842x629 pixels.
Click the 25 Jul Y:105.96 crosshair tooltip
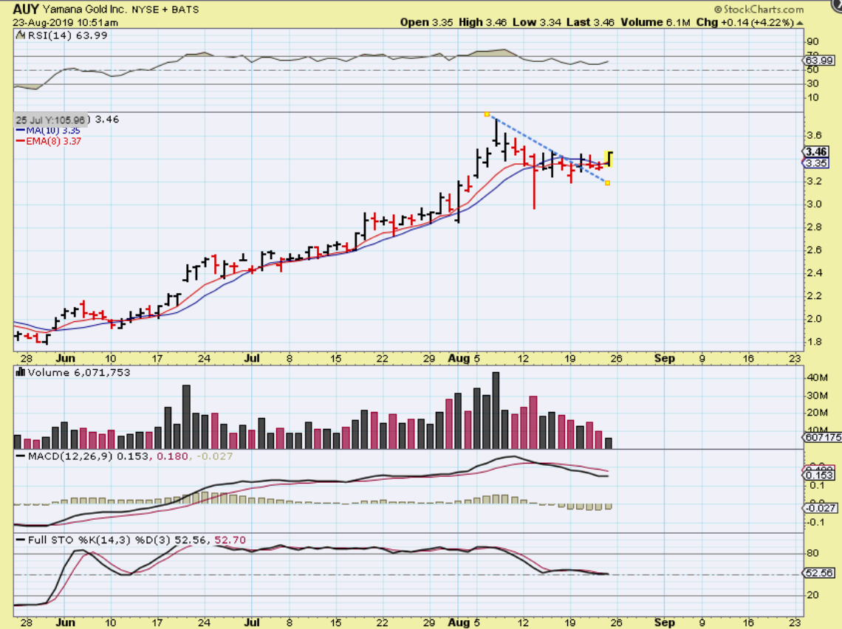tap(50, 120)
